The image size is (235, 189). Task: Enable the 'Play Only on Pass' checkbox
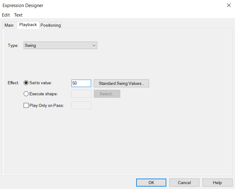tap(26, 105)
